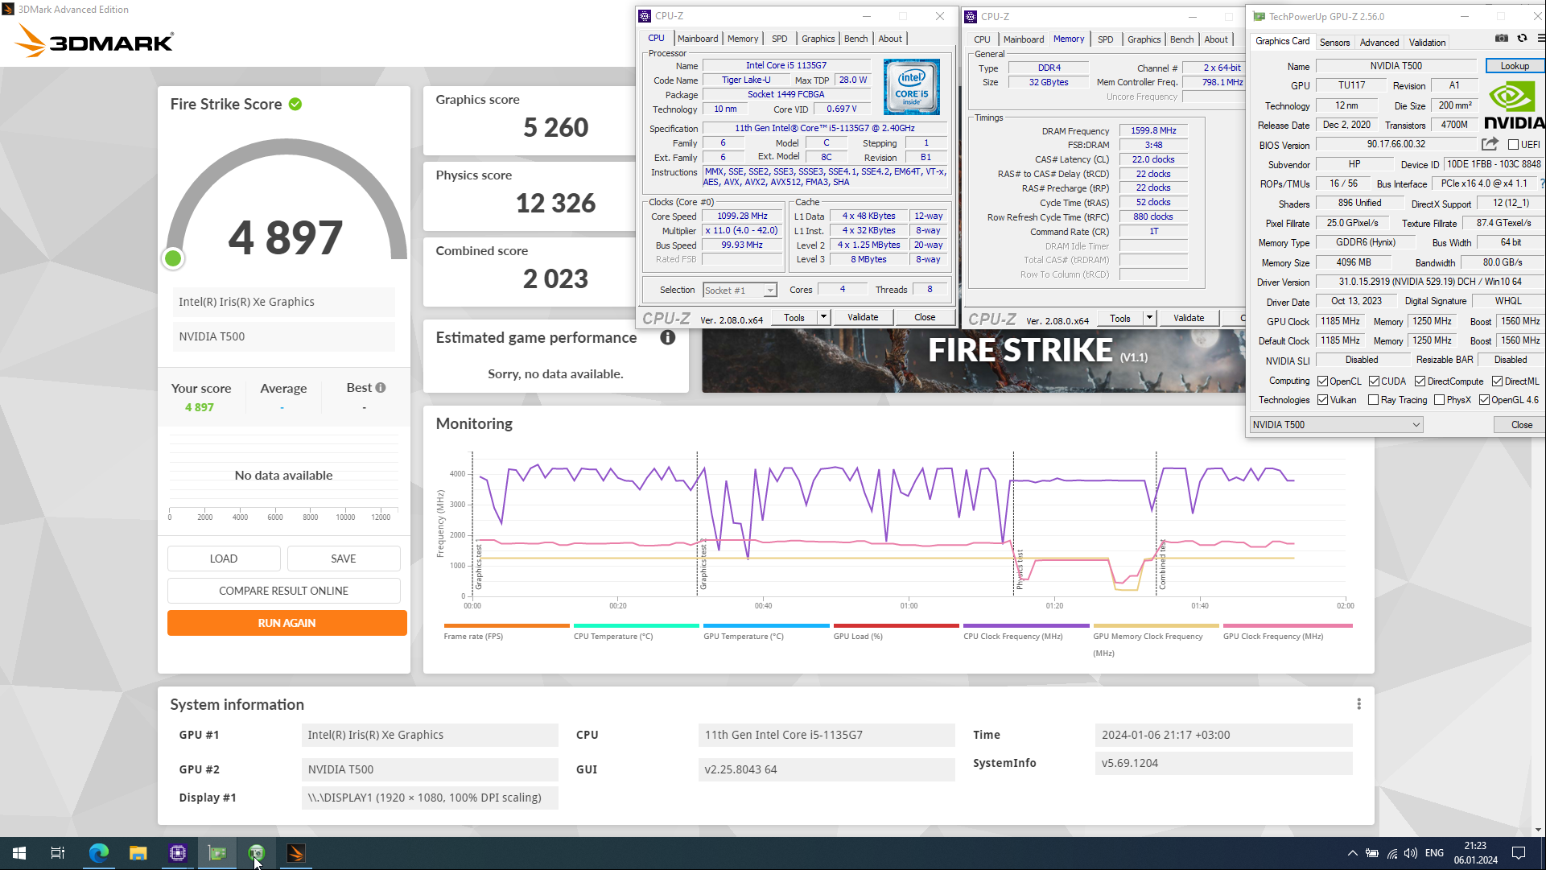This screenshot has height=870, width=1546.
Task: Open the Advanced tab in GPU-Z
Action: tap(1379, 43)
